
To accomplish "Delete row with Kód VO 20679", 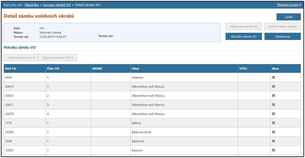I will tap(273, 114).
